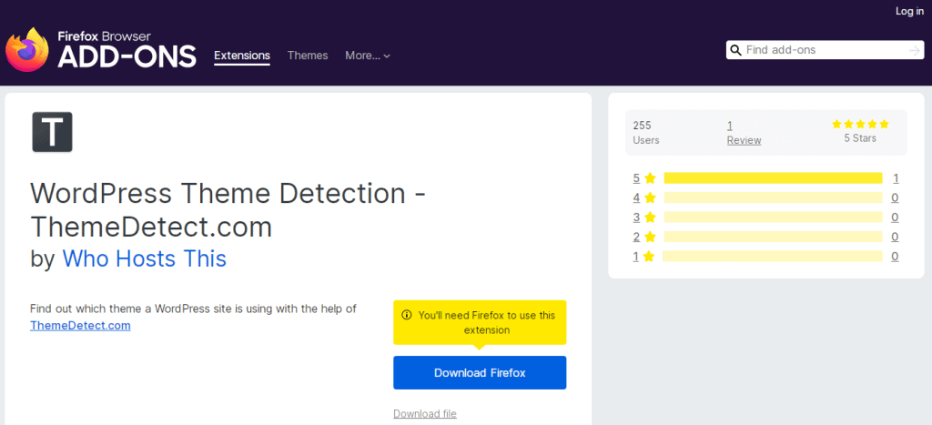
Task: Click the Firefox Browser Add-ons logo
Action: pos(100,50)
